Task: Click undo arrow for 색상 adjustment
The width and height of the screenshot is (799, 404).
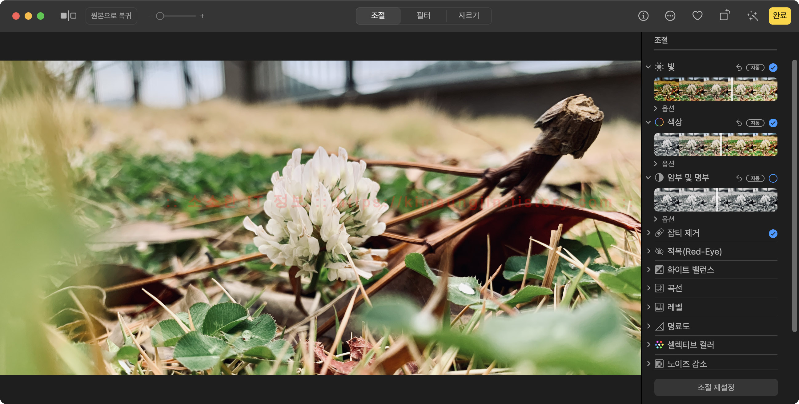Action: click(x=739, y=123)
